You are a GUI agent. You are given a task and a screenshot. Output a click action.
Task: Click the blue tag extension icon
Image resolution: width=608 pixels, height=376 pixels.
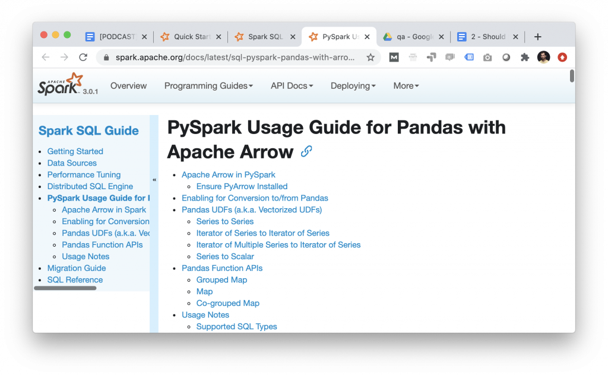point(470,58)
